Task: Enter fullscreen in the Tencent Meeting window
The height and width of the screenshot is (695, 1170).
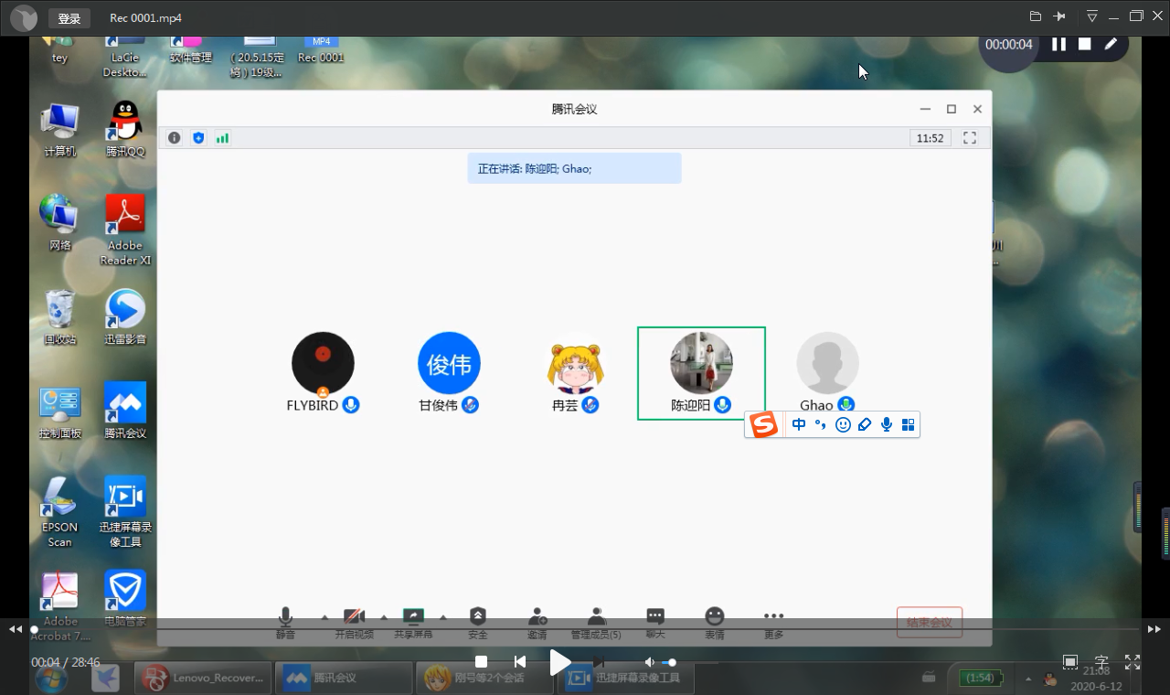Action: (x=970, y=138)
